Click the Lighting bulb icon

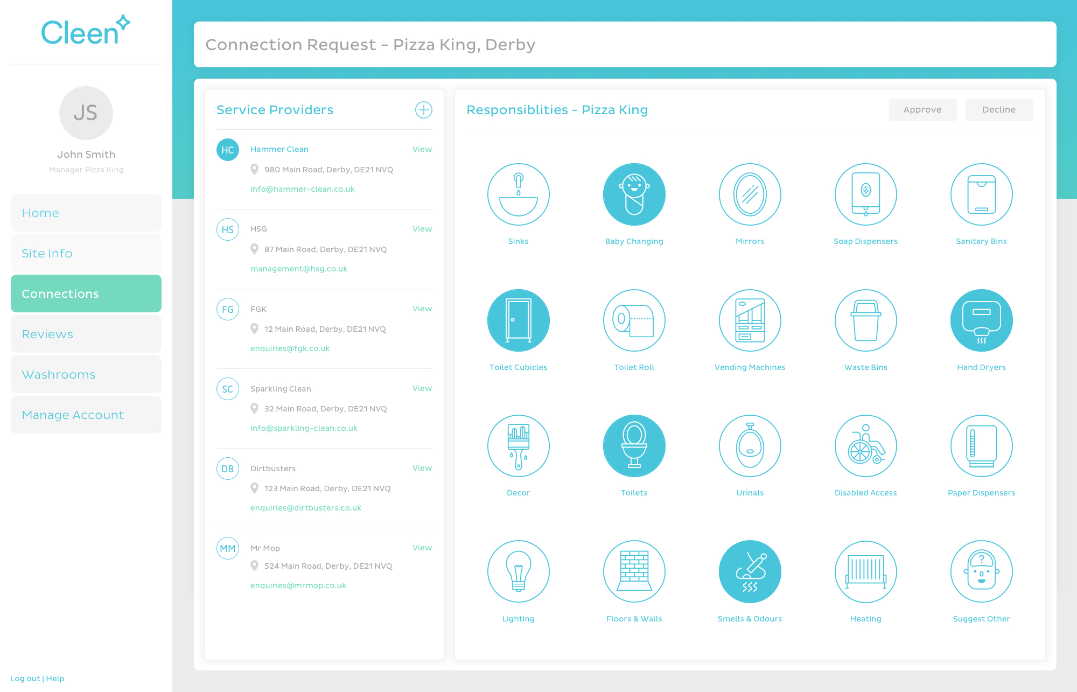[518, 571]
